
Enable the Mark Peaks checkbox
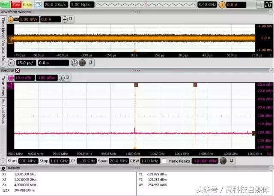(x=164, y=161)
